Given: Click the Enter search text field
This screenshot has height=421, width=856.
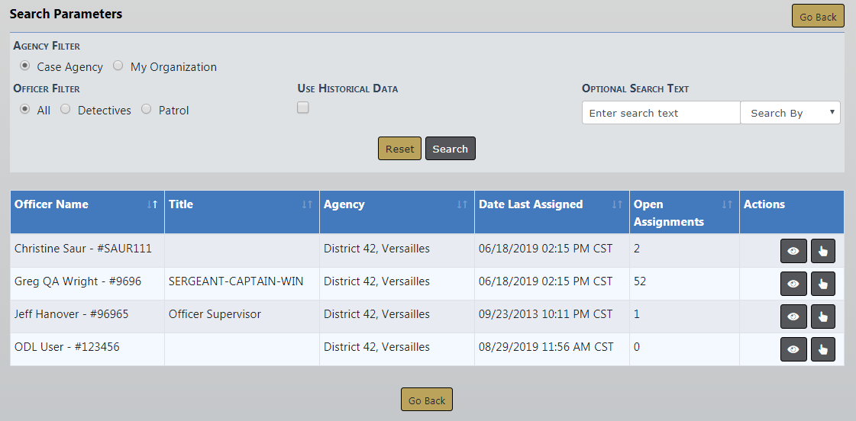Looking at the screenshot, I should (661, 113).
